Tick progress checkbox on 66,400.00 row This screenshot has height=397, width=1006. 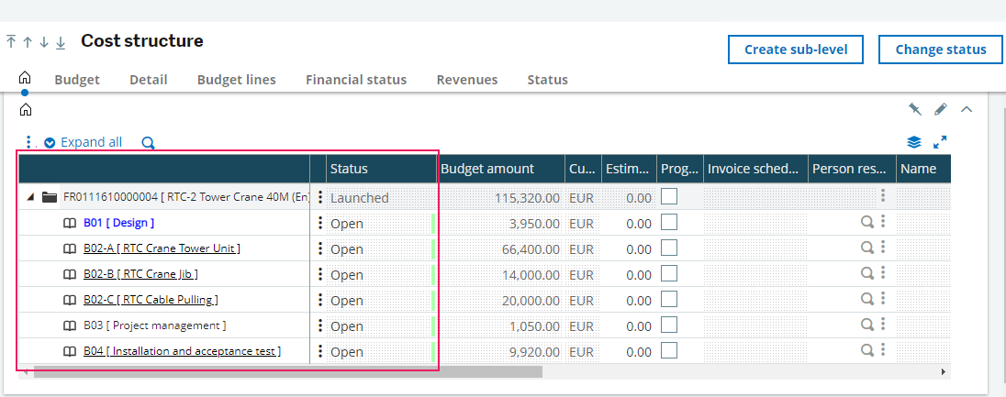[669, 248]
